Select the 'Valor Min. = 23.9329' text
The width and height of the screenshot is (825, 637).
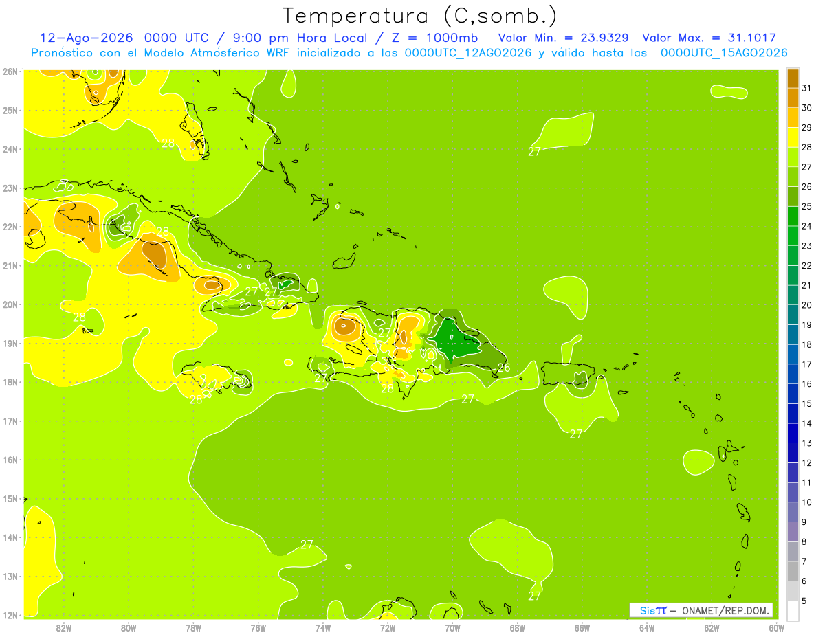tap(564, 38)
